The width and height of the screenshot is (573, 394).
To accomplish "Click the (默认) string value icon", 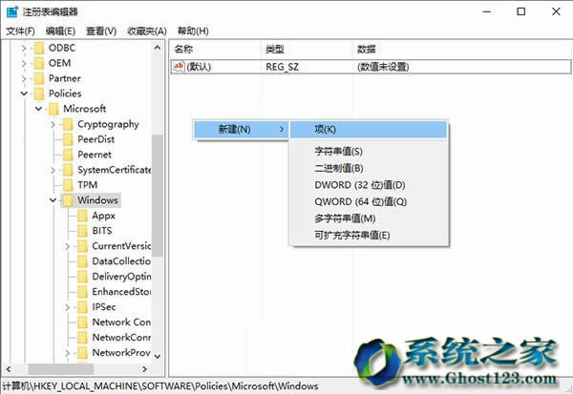I will tap(180, 66).
